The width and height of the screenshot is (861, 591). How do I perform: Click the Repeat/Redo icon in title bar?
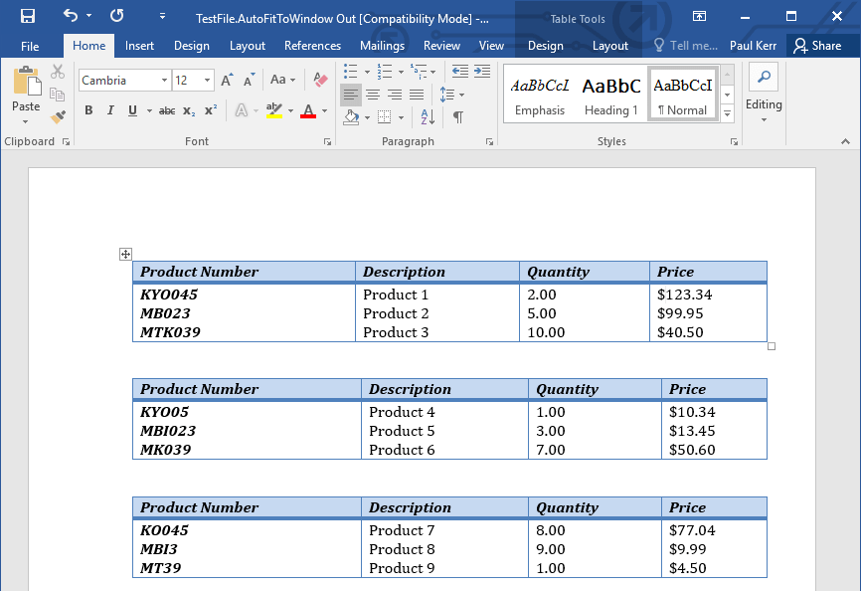pos(116,15)
